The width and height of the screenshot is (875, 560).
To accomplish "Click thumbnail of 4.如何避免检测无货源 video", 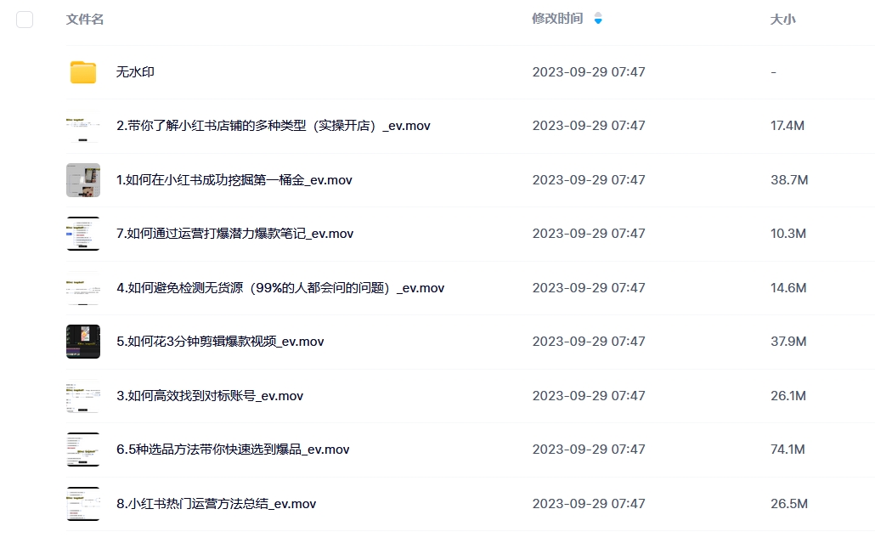I will click(83, 288).
